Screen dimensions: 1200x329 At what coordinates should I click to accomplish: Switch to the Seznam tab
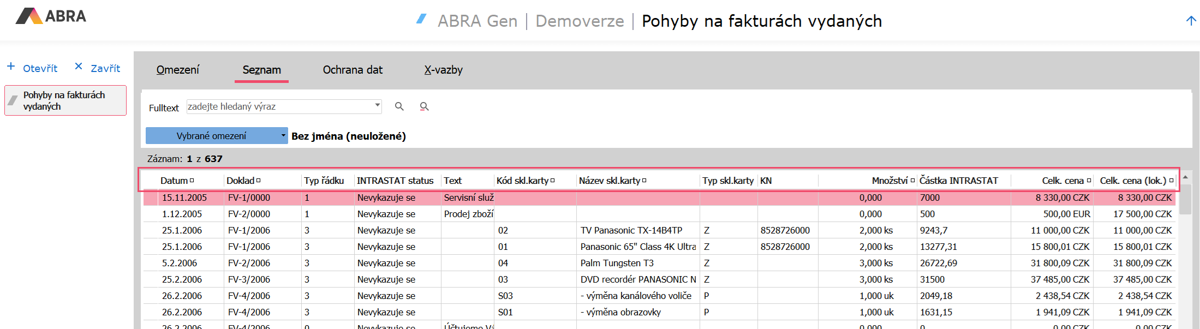262,70
